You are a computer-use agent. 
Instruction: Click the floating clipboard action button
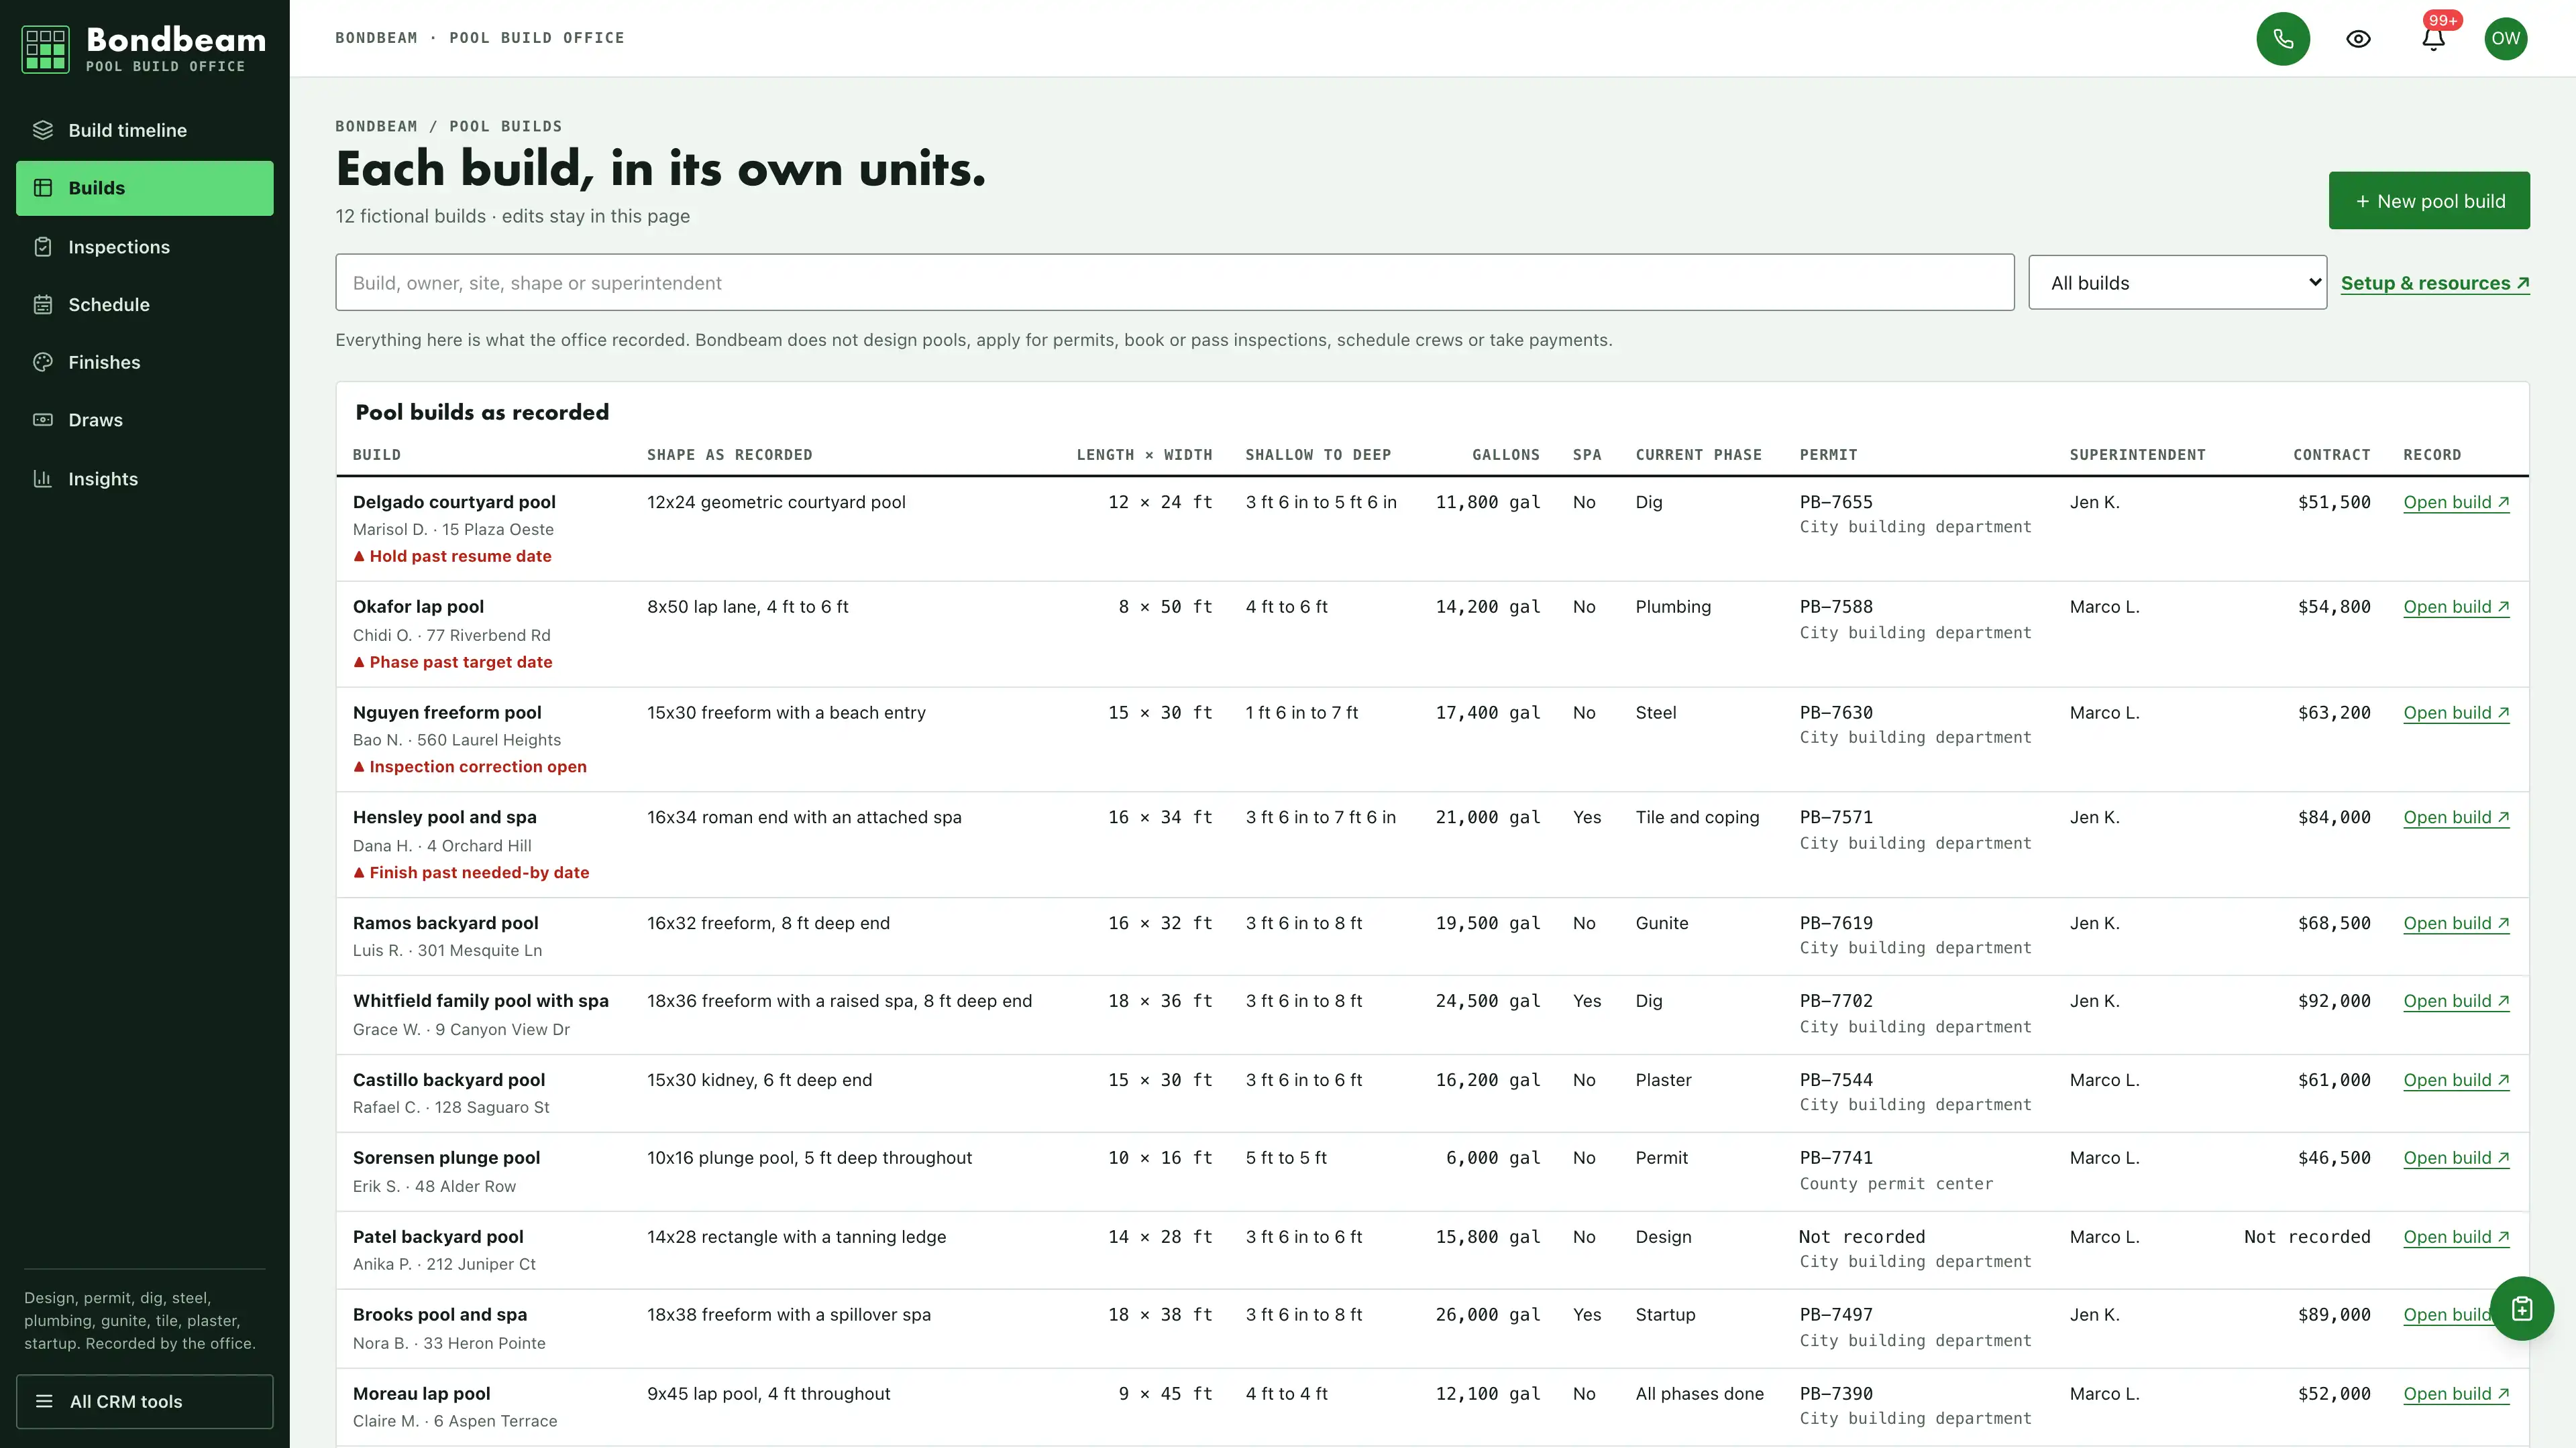click(x=2521, y=1309)
